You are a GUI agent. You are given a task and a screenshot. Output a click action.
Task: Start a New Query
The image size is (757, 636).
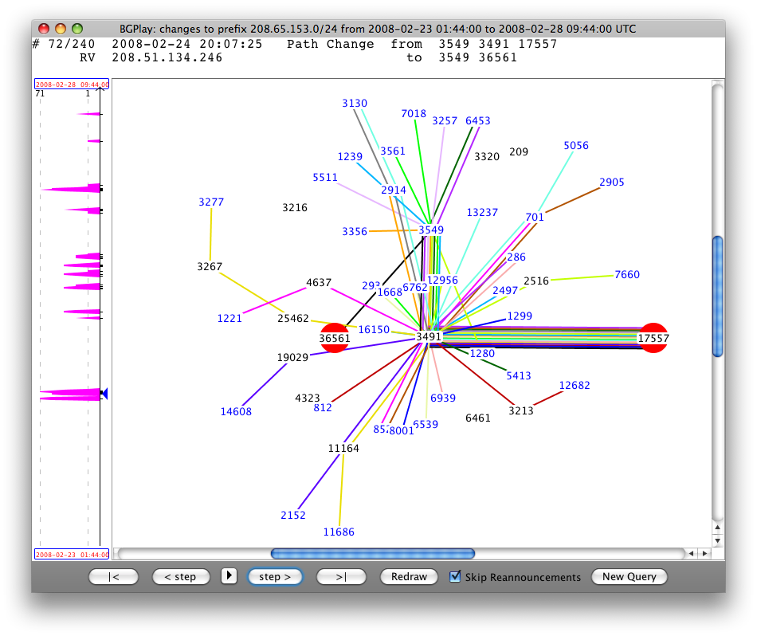coord(629,576)
